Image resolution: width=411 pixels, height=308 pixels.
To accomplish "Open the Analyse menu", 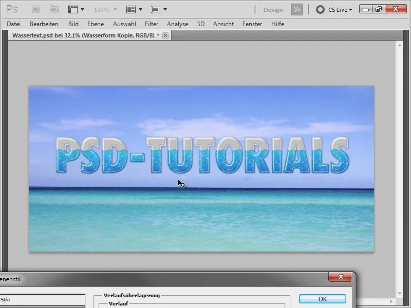I will pyautogui.click(x=177, y=24).
